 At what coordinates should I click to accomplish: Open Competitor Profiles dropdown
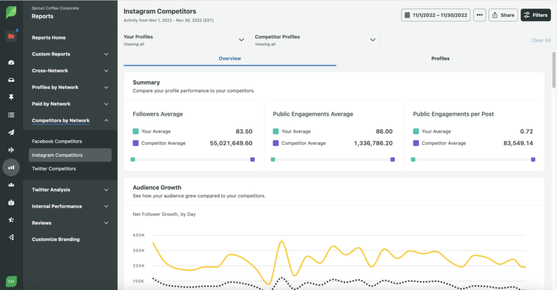point(315,40)
